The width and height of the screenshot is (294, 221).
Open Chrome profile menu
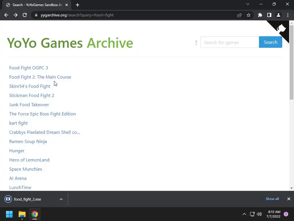(278, 15)
